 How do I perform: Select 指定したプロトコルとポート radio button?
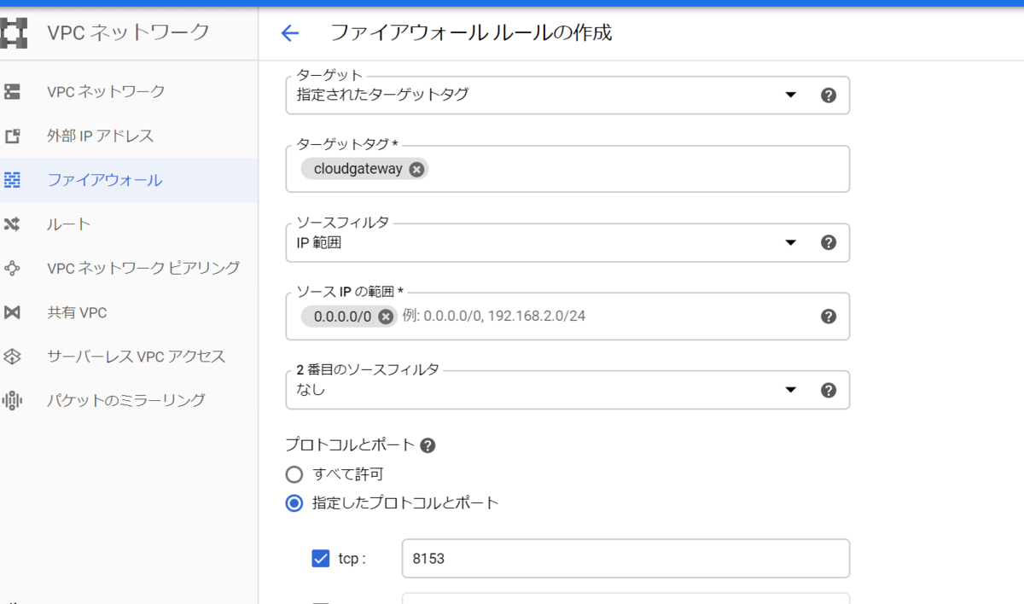click(x=294, y=503)
